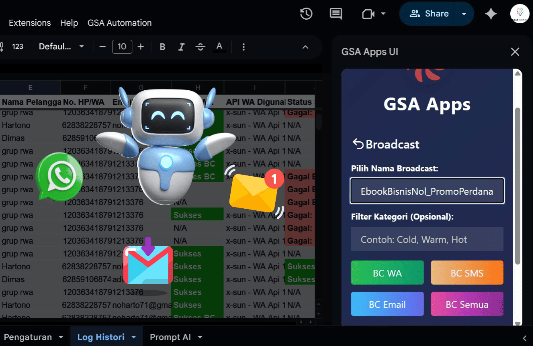Open the Default font dropdown
Screen dimensions: 534x346
coord(61,47)
